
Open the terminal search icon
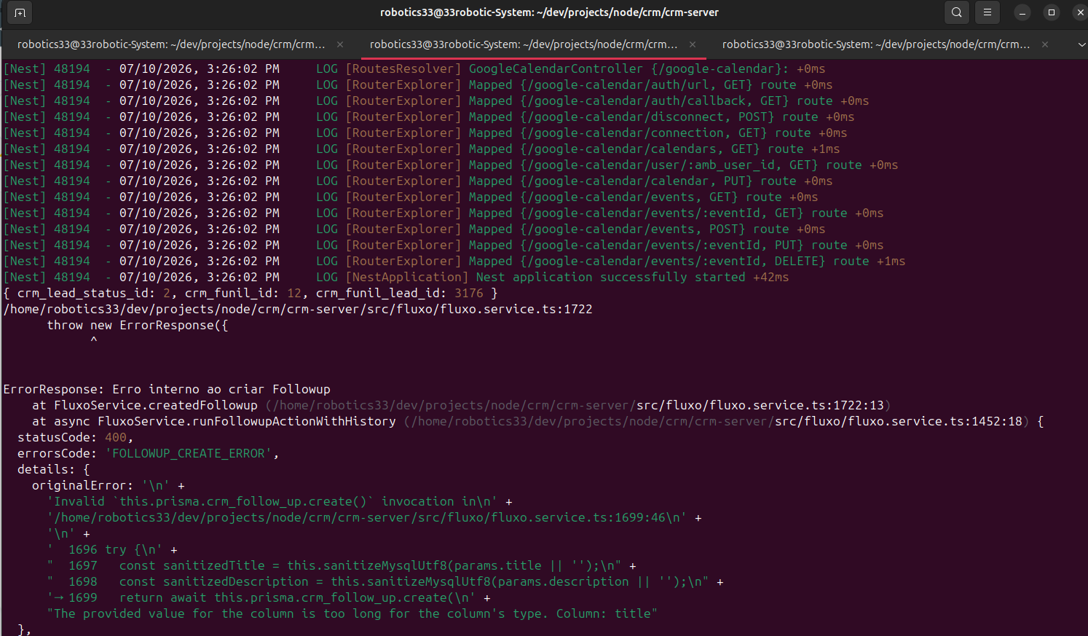[957, 12]
